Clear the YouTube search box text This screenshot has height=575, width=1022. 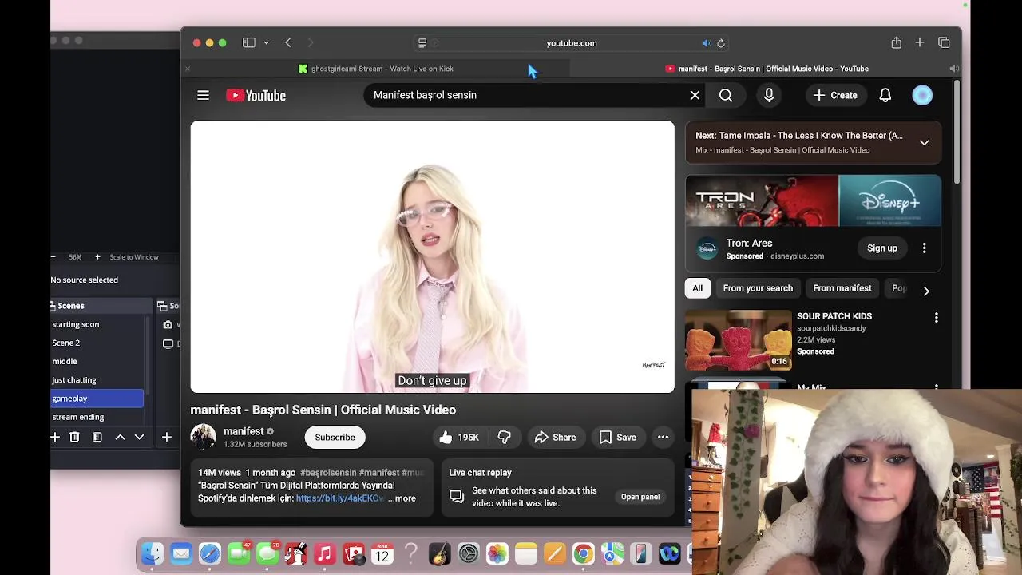coord(695,95)
